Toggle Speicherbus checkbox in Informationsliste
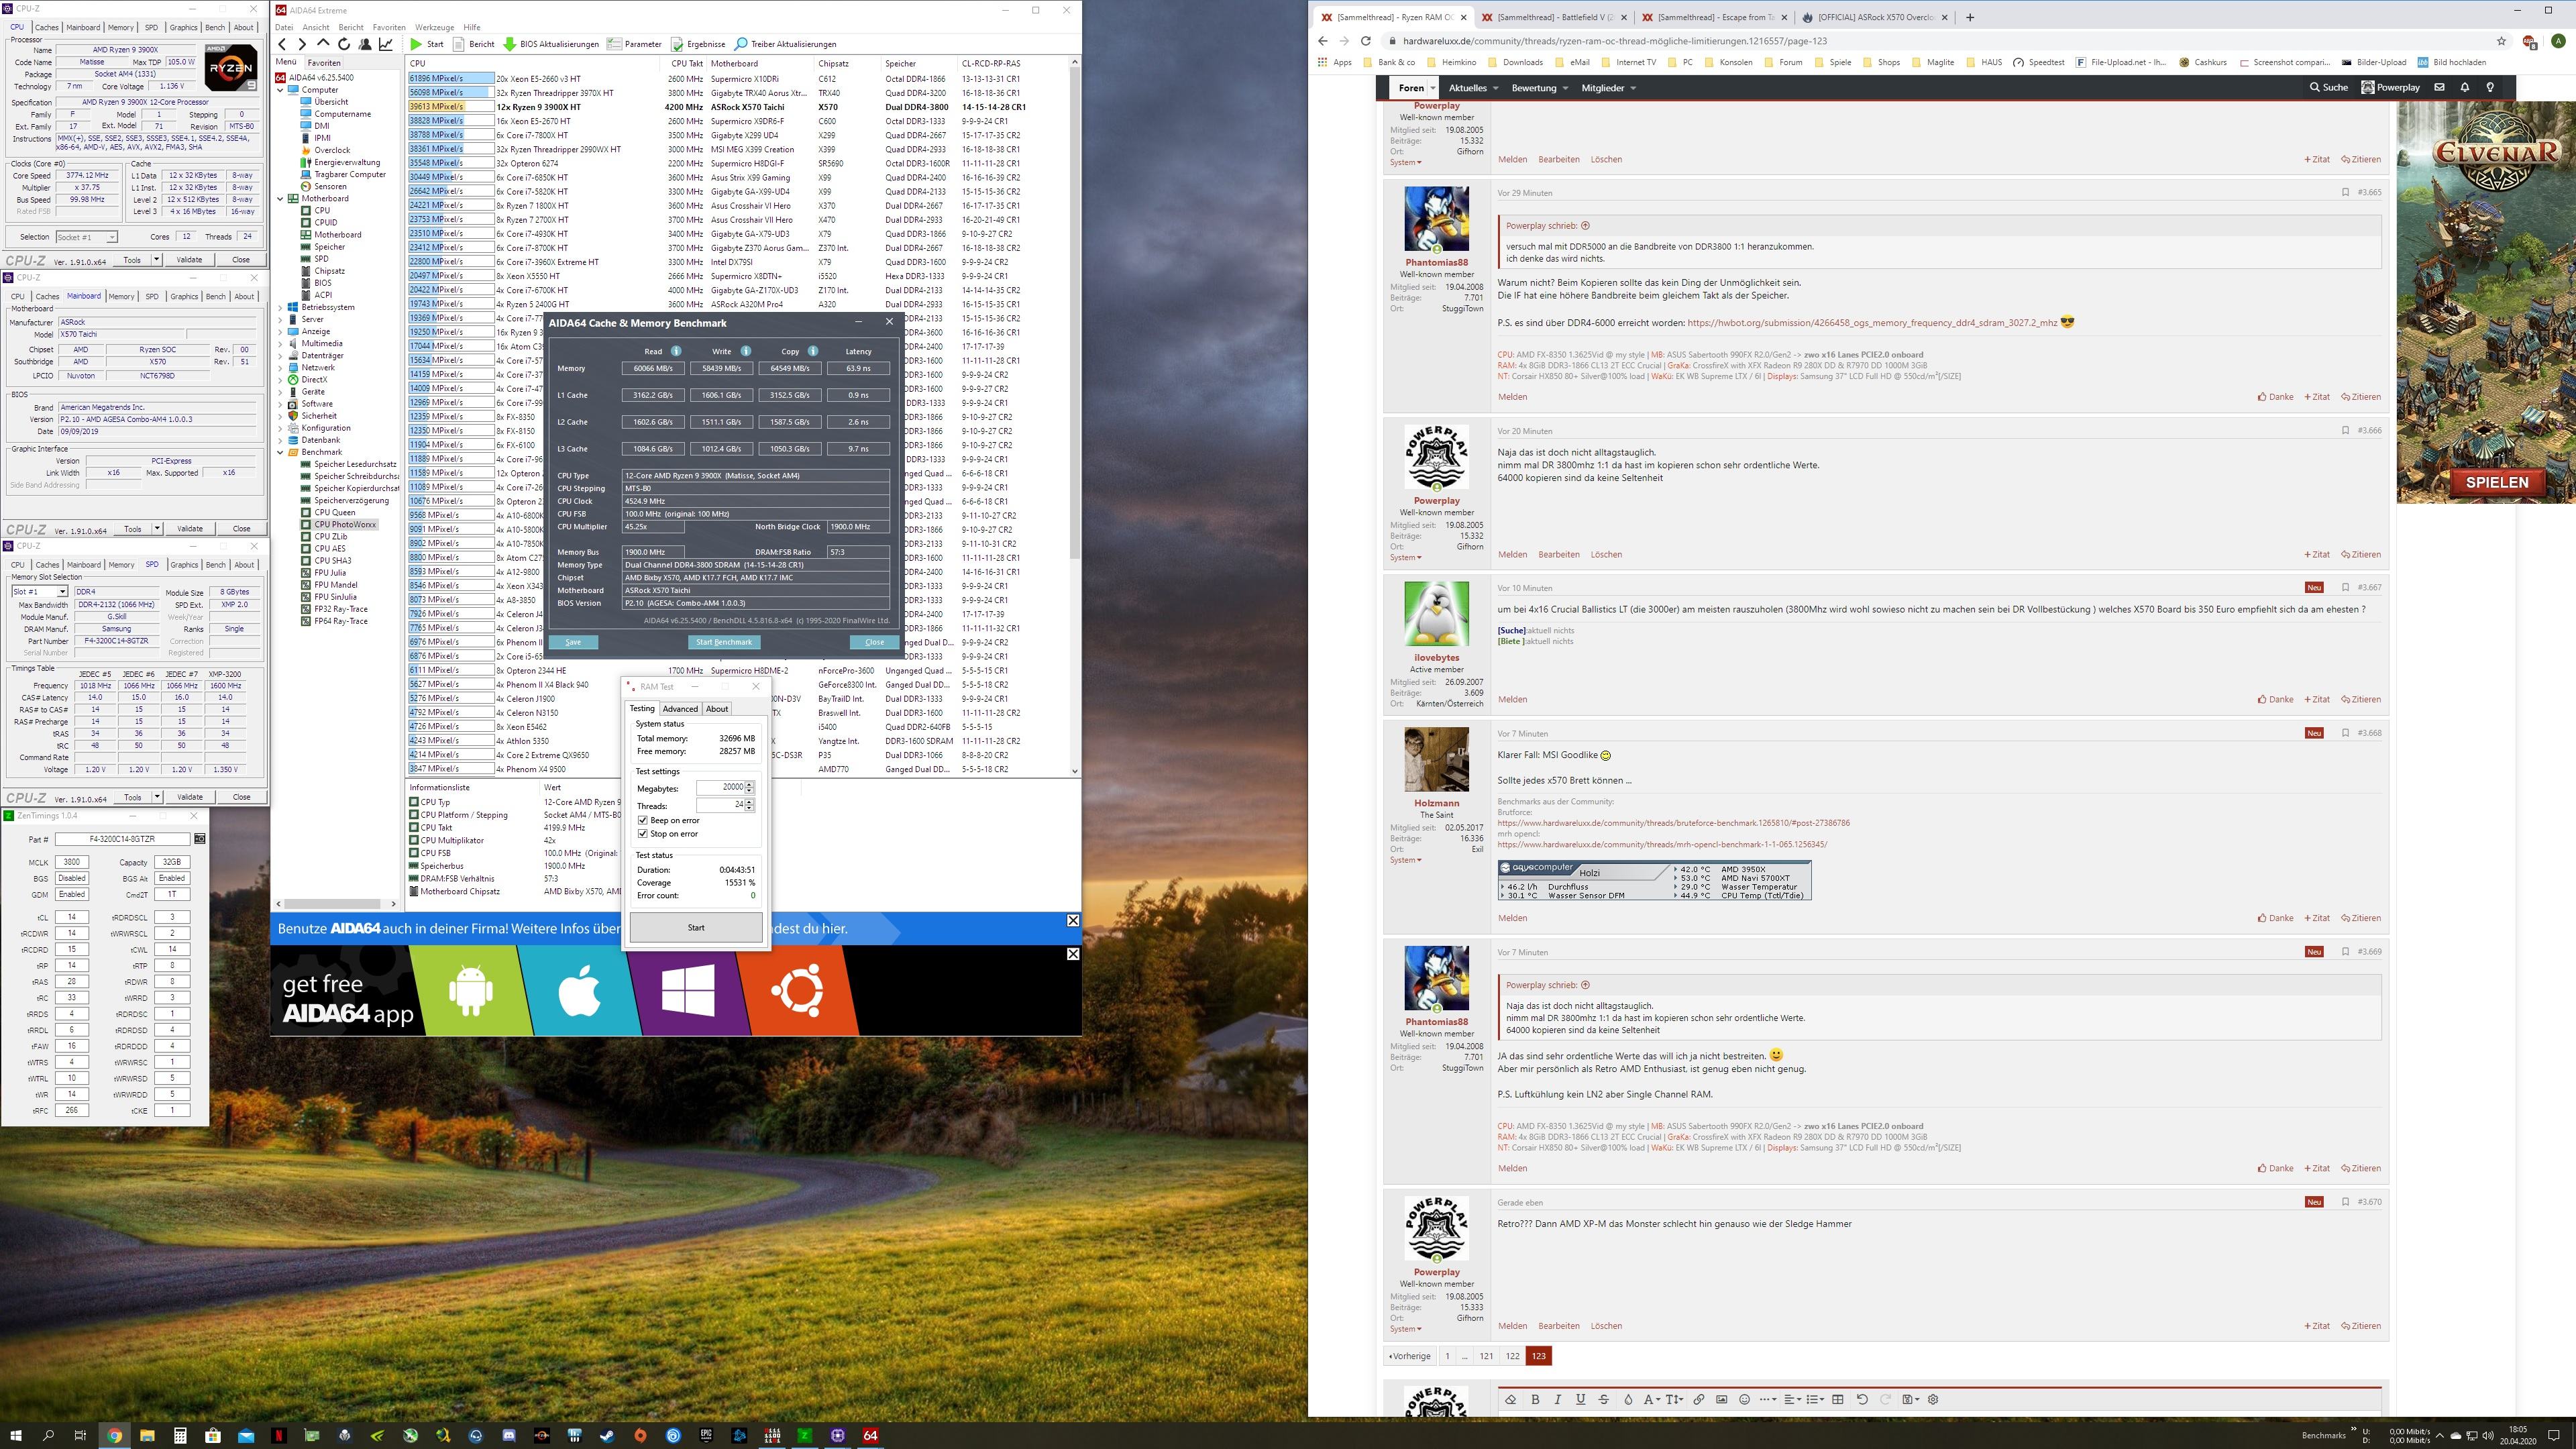 click(x=414, y=866)
